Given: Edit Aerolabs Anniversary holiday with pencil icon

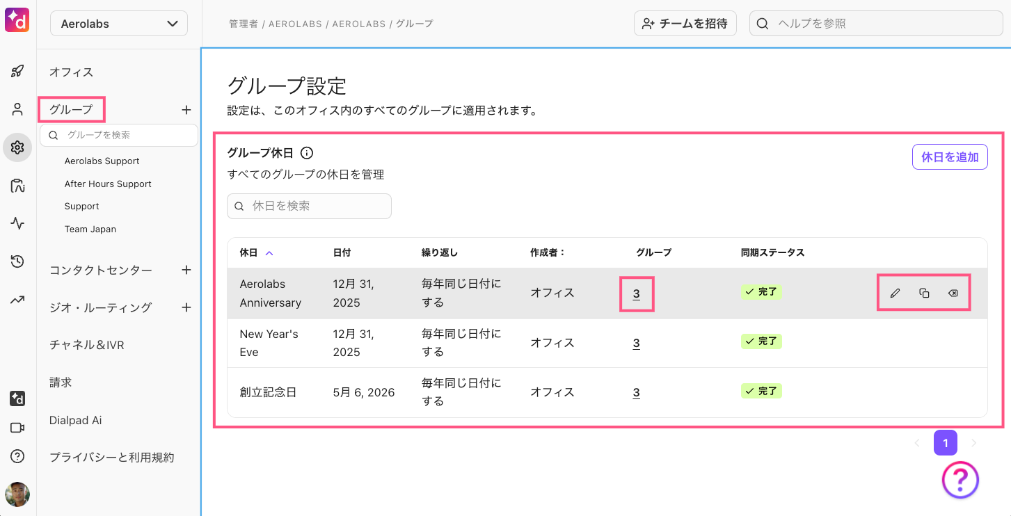Looking at the screenshot, I should point(895,293).
